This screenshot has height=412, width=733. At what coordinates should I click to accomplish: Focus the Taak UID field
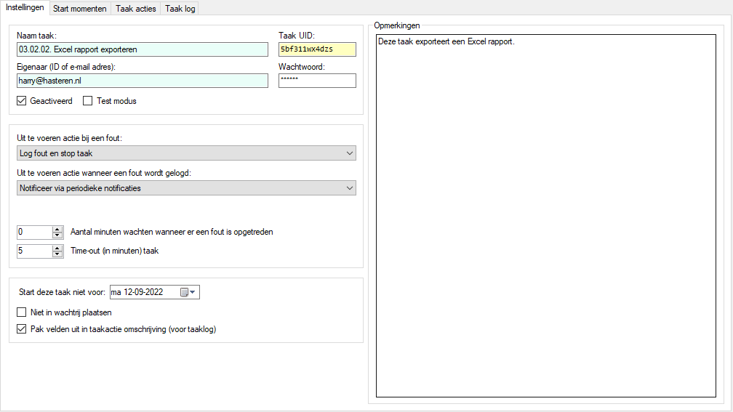tap(317, 49)
